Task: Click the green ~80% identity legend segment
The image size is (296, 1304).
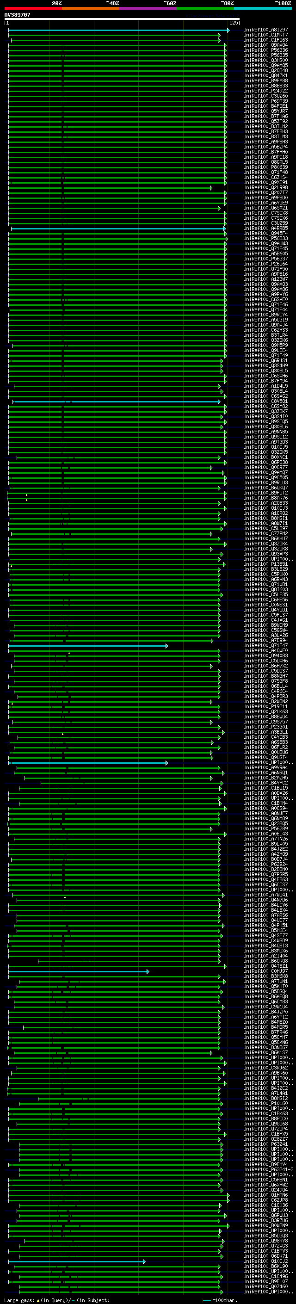Action: (x=205, y=8)
